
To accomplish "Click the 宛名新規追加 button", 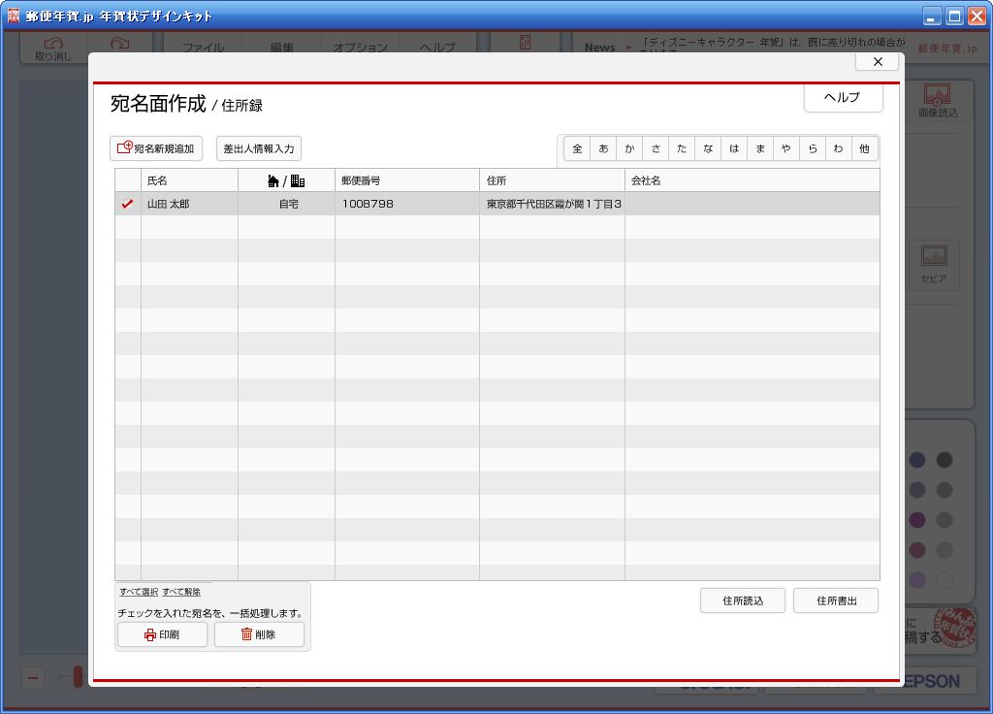I will (156, 148).
